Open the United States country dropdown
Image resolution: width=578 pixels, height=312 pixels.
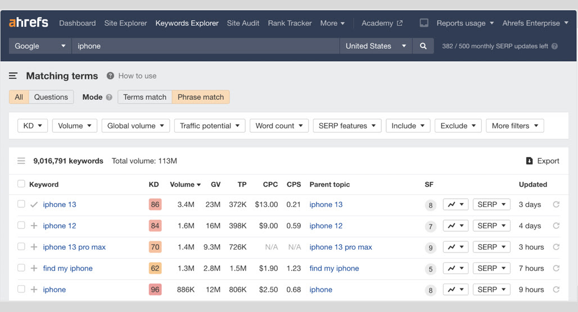(376, 46)
